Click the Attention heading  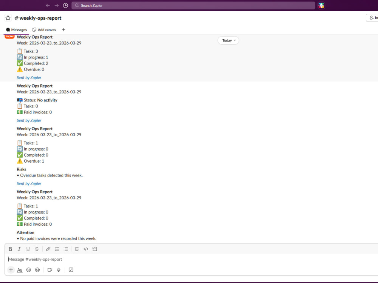pos(25,232)
